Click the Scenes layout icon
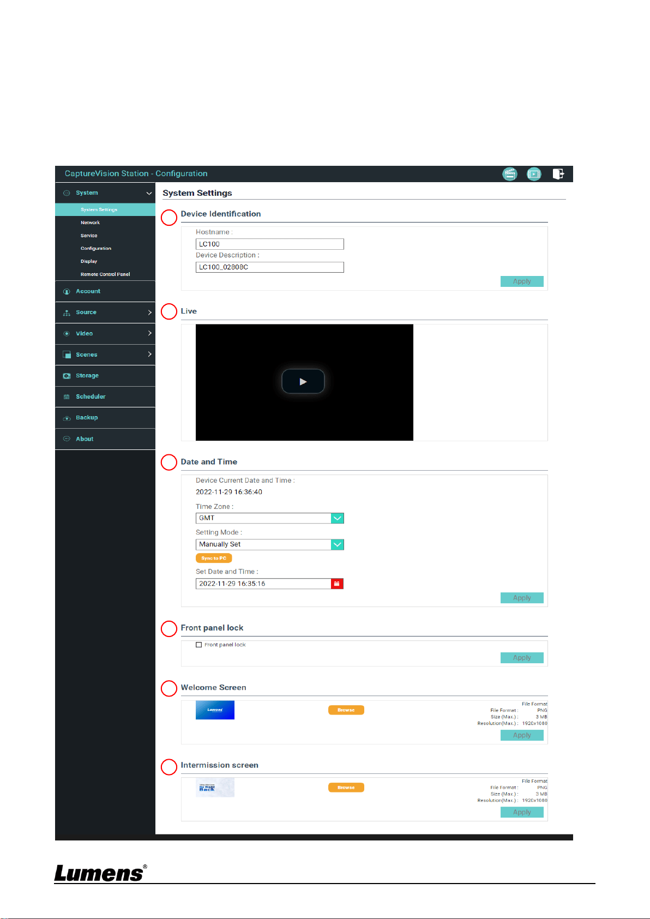This screenshot has width=650, height=919. [67, 355]
